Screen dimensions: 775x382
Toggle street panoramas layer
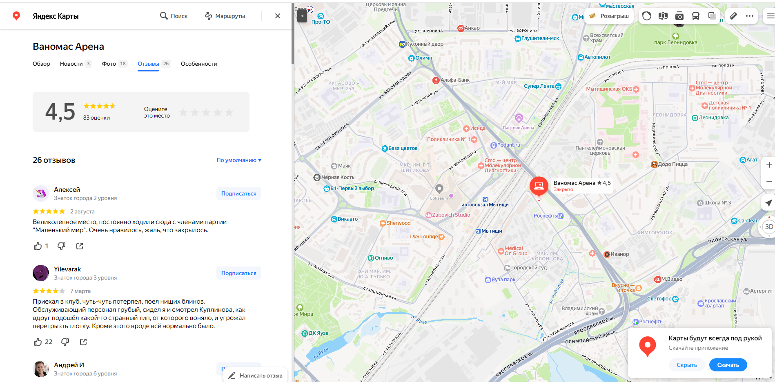point(663,16)
